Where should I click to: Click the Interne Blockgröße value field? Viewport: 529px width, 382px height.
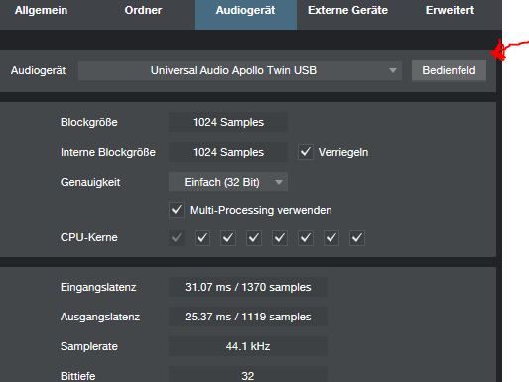point(228,152)
